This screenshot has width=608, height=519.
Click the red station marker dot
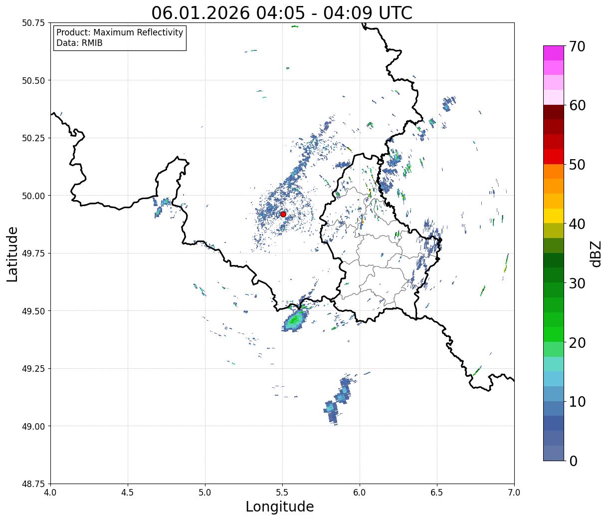pos(283,214)
